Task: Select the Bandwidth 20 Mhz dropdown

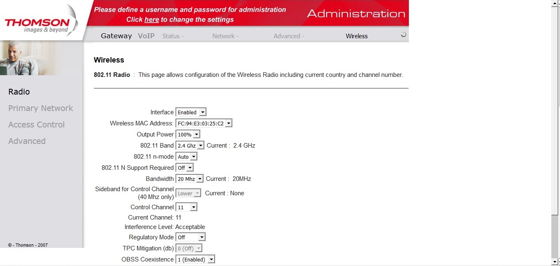Action: (189, 179)
